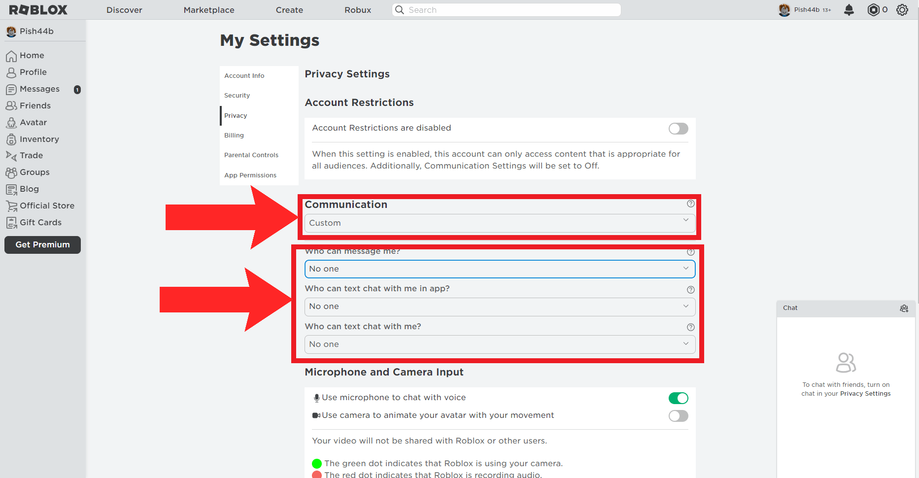Screen dimensions: 919x478
Task: Click the Pish44b username in top bar
Action: (807, 10)
